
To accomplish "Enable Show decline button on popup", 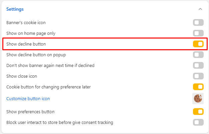I will [x=198, y=55].
